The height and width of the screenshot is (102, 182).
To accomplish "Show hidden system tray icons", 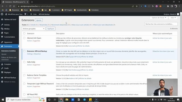I will pos(150,99).
